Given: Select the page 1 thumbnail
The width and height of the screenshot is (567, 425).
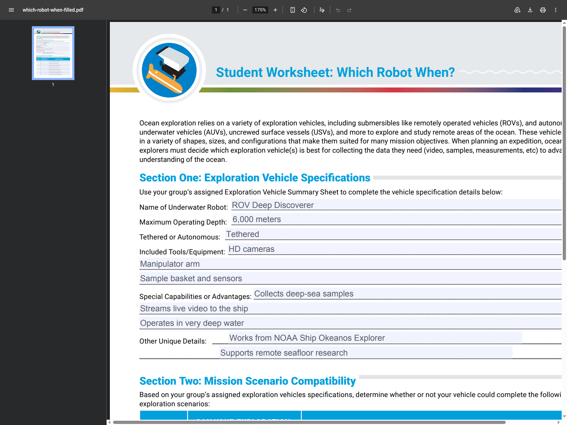Looking at the screenshot, I should pyautogui.click(x=53, y=53).
